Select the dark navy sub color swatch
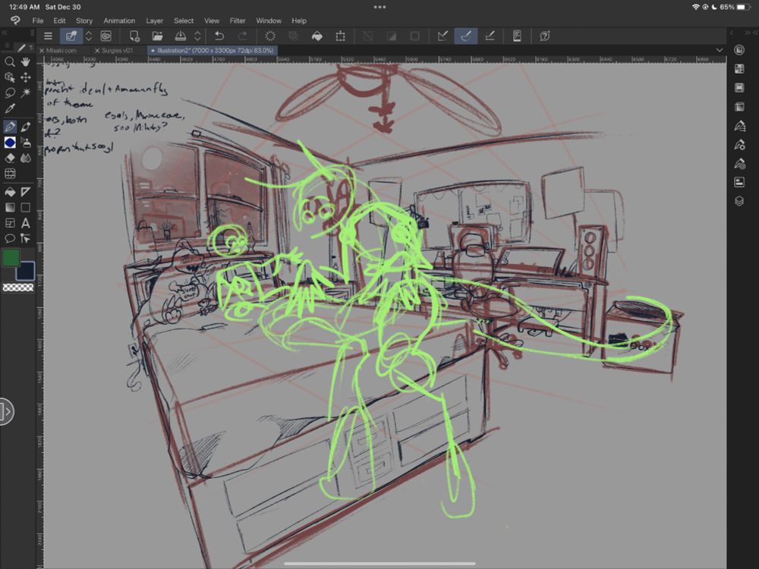 point(25,272)
